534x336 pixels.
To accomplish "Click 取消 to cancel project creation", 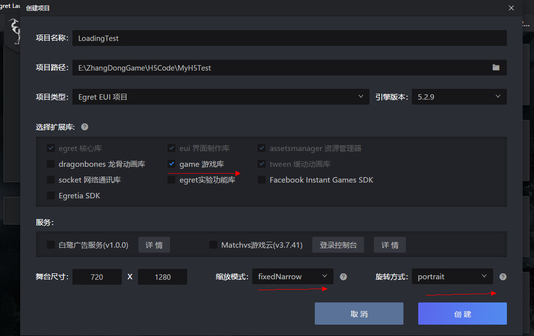I will point(359,313).
